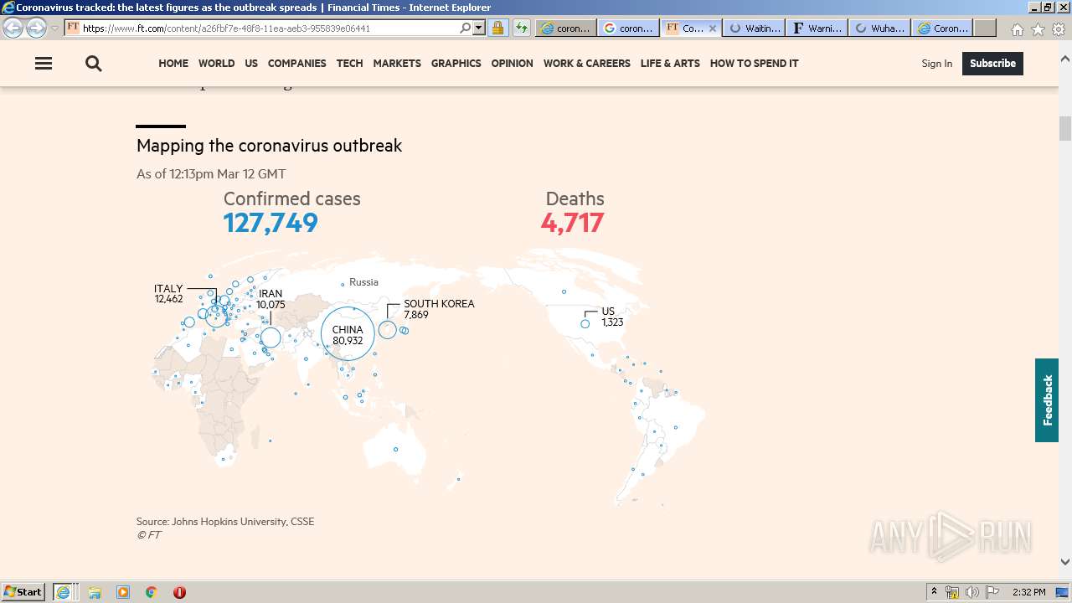Click the new tab button
Image resolution: width=1072 pixels, height=603 pixels.
[985, 28]
